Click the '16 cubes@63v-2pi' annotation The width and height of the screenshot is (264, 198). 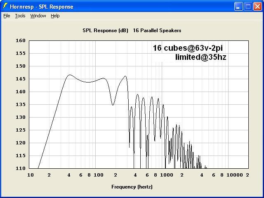click(x=188, y=48)
